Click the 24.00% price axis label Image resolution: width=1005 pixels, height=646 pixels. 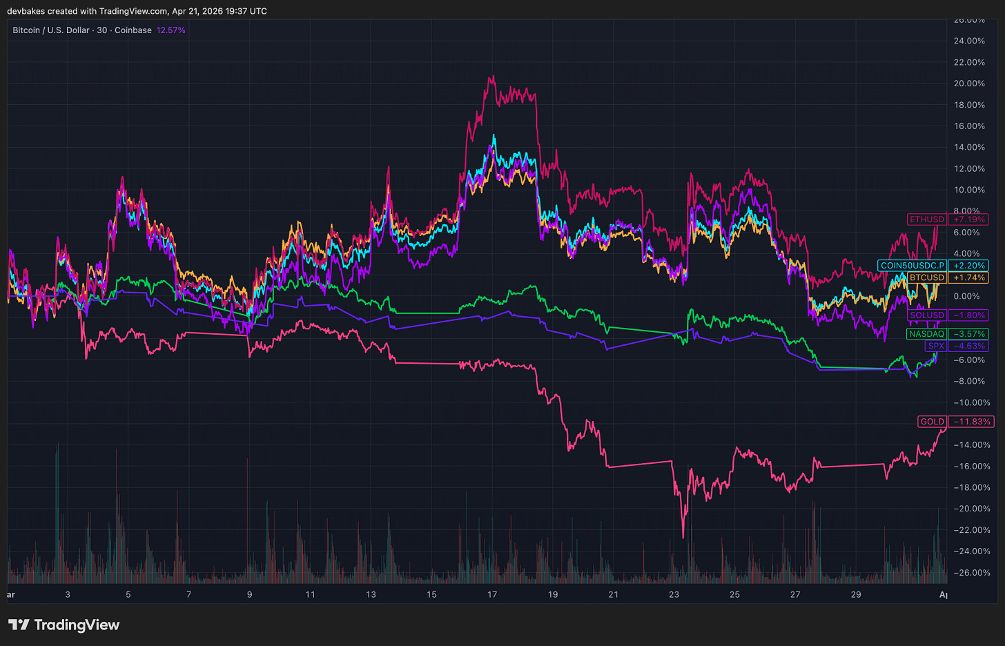[968, 41]
